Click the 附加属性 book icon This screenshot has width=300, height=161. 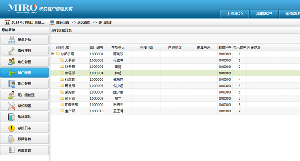pos(12,117)
